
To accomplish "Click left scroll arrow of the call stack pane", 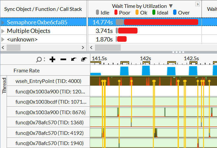I will click(x=3, y=47).
